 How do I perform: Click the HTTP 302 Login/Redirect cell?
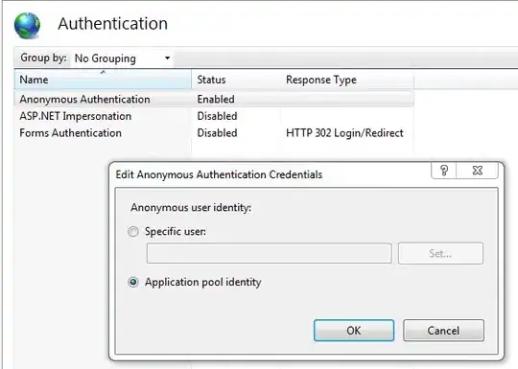pos(344,133)
